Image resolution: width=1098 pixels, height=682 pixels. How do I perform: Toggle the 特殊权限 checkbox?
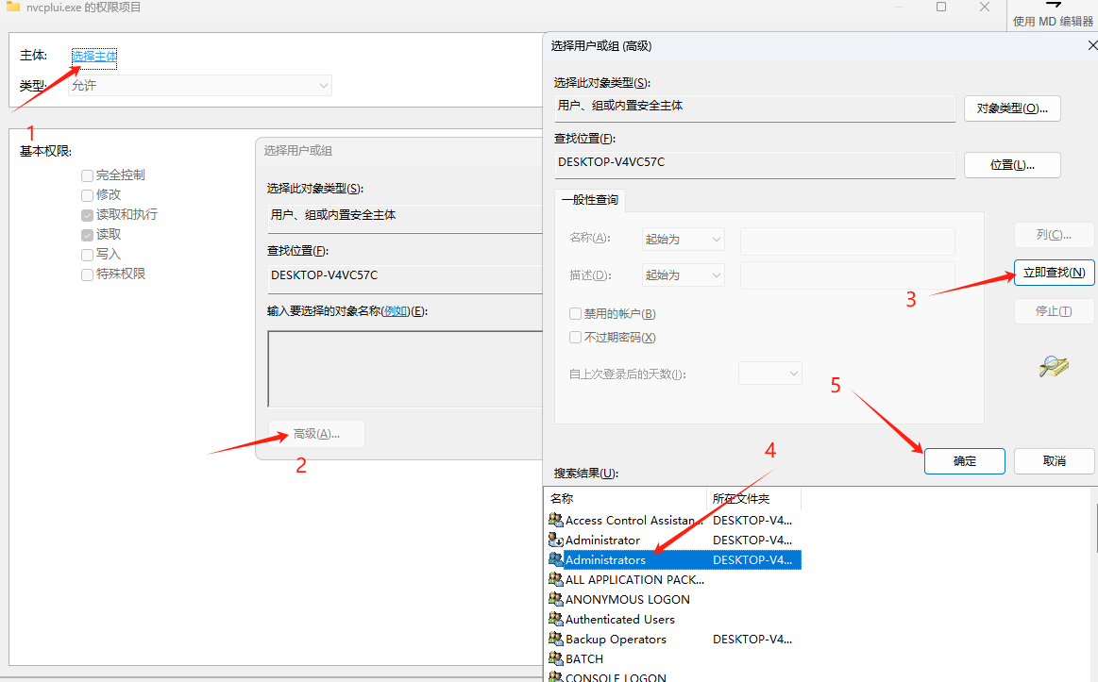coord(88,274)
